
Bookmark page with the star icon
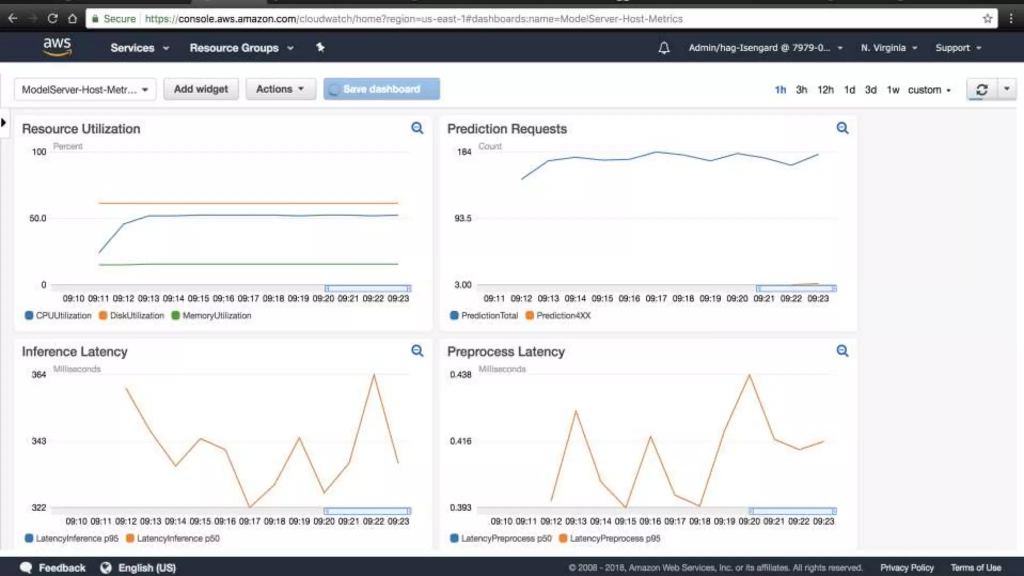coord(987,18)
